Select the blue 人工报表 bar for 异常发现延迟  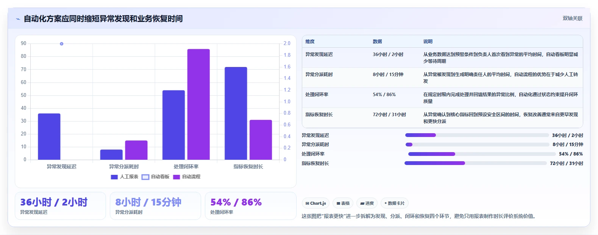pyautogui.click(x=49, y=137)
